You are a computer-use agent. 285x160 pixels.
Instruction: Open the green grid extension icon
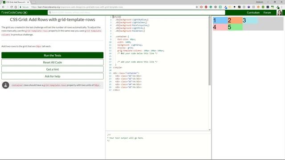(x=273, y=7)
